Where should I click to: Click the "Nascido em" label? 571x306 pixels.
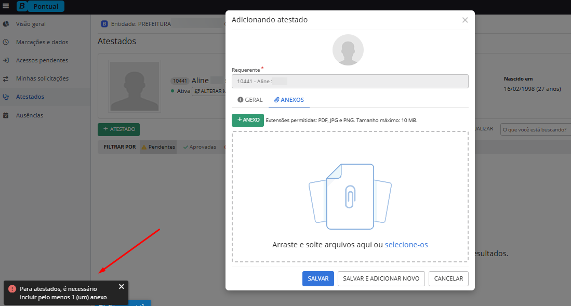518,78
